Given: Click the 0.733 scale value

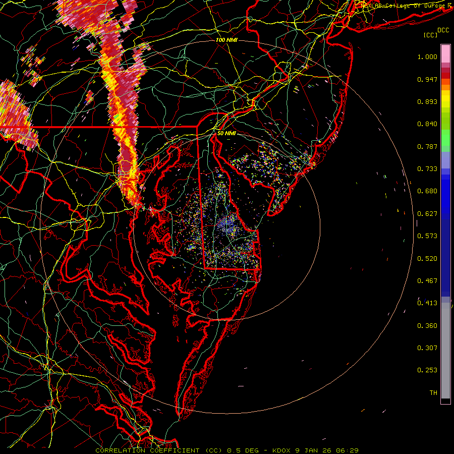Looking at the screenshot, I should point(427,169).
